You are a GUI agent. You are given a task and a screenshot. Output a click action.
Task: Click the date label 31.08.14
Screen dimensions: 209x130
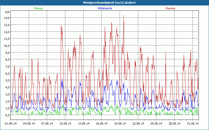pyautogui.click(x=193, y=123)
